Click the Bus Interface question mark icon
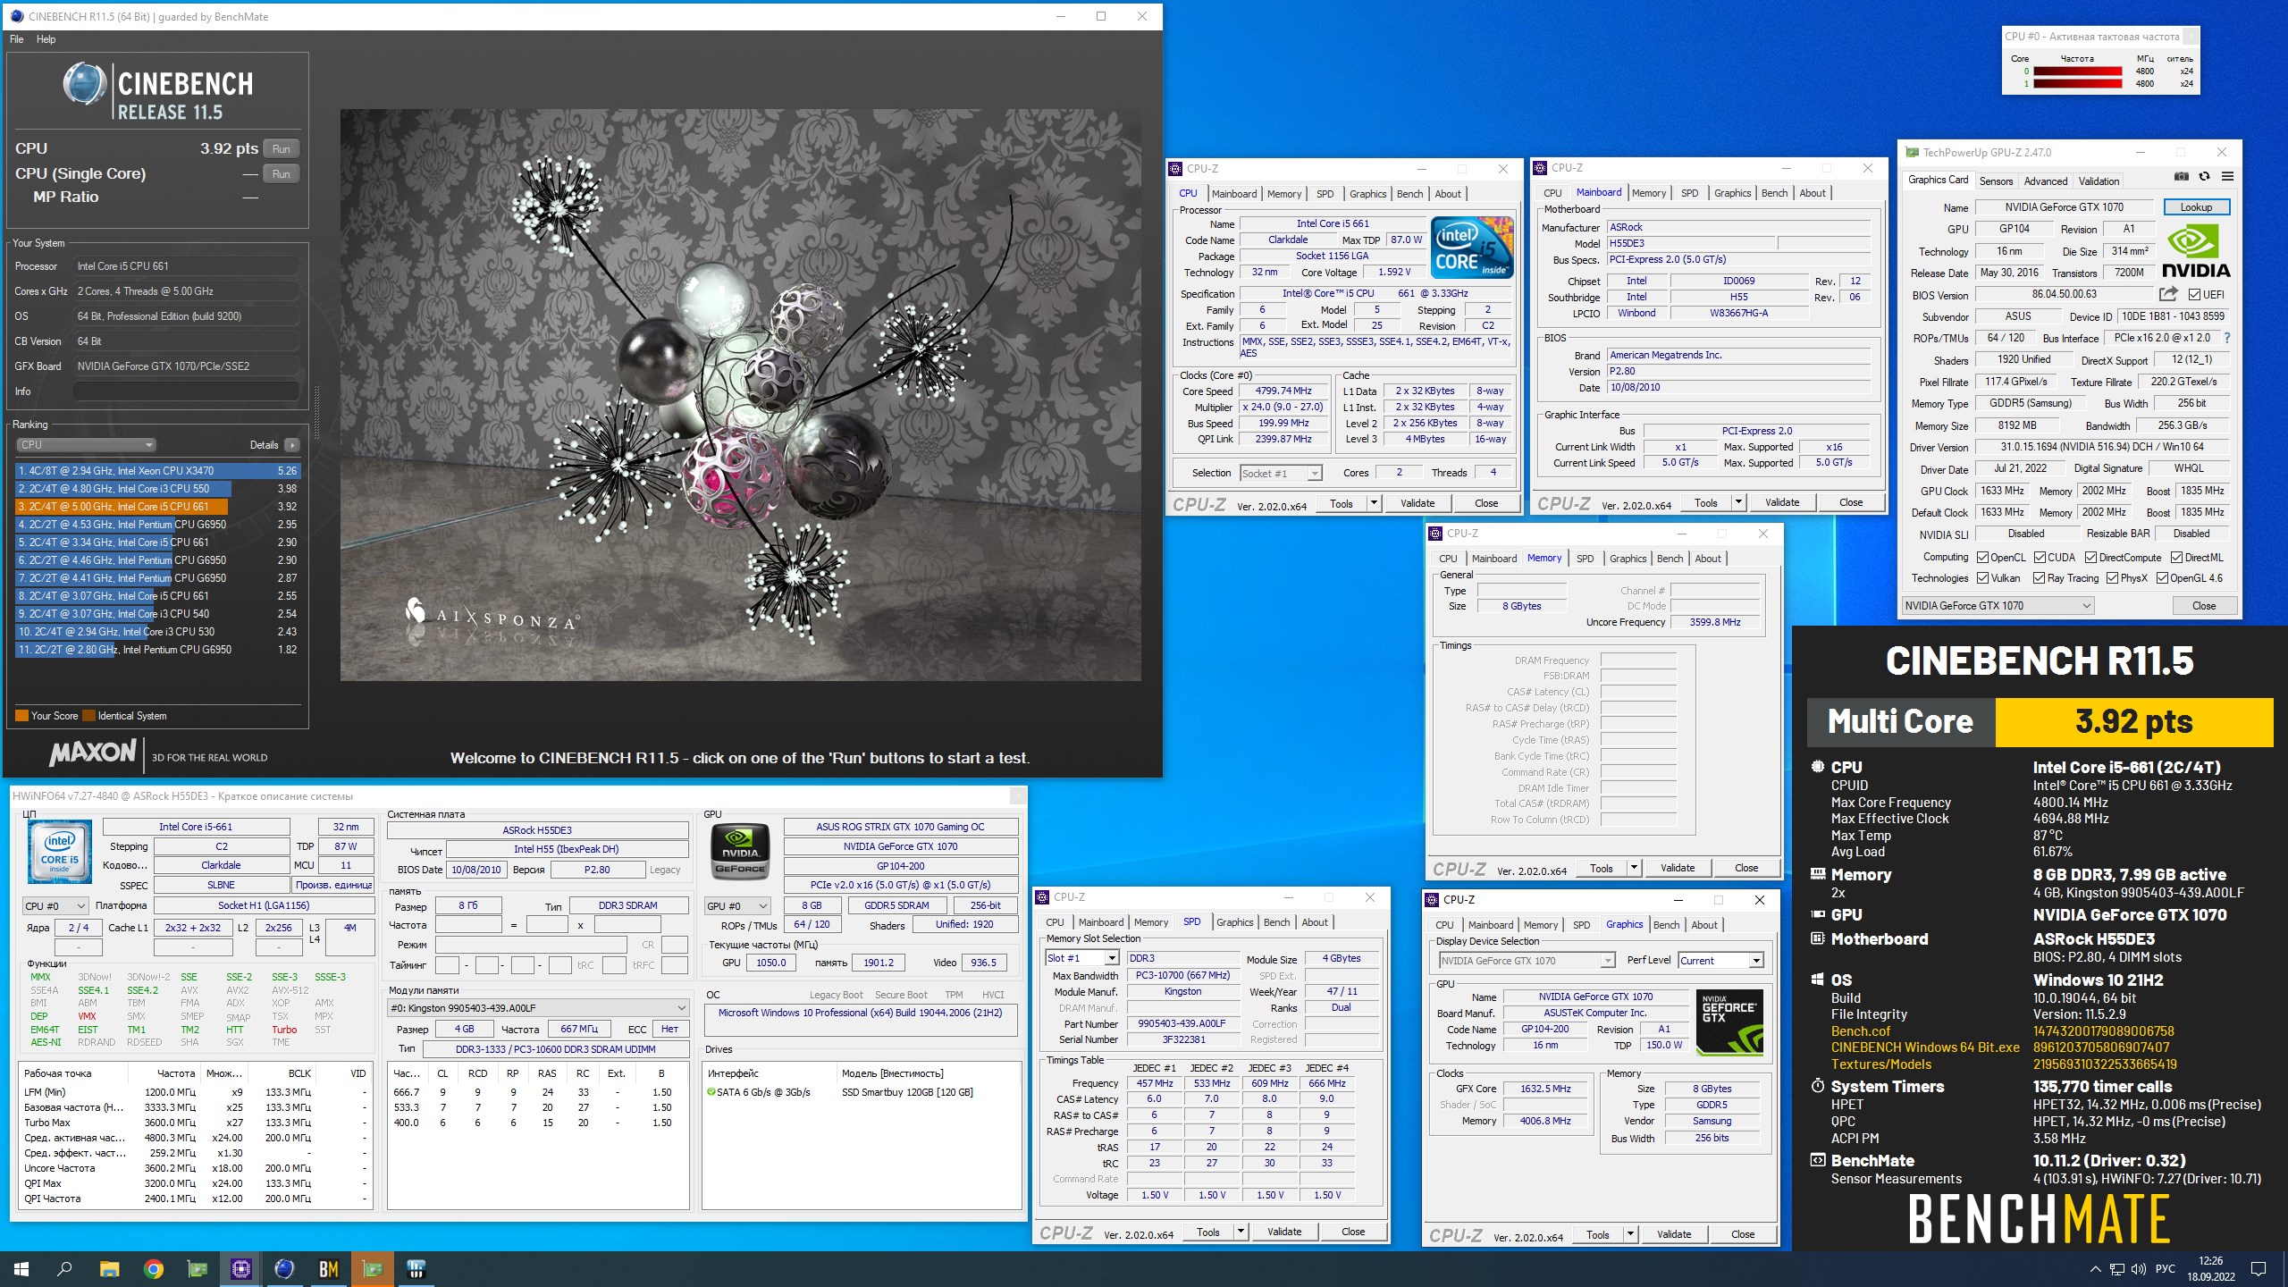 tap(2226, 338)
